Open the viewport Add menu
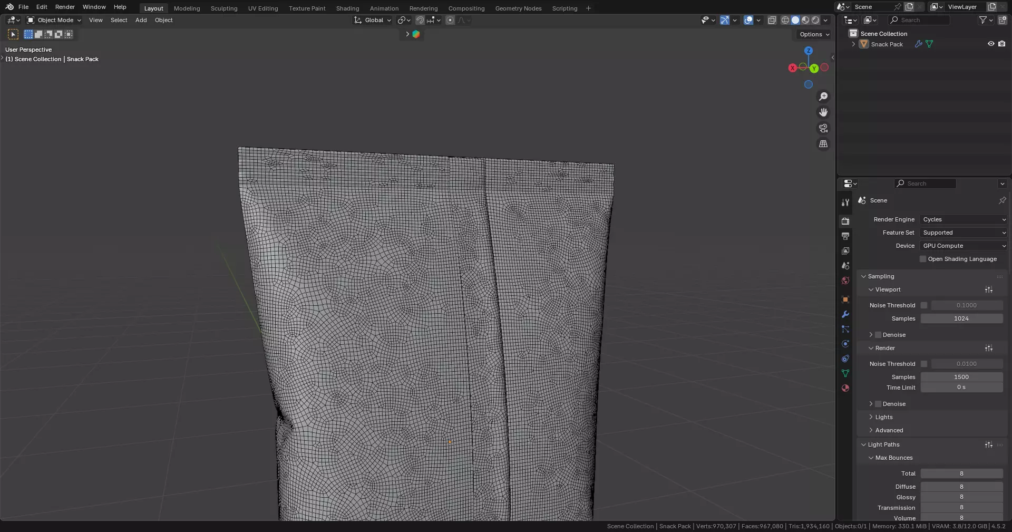 141,20
